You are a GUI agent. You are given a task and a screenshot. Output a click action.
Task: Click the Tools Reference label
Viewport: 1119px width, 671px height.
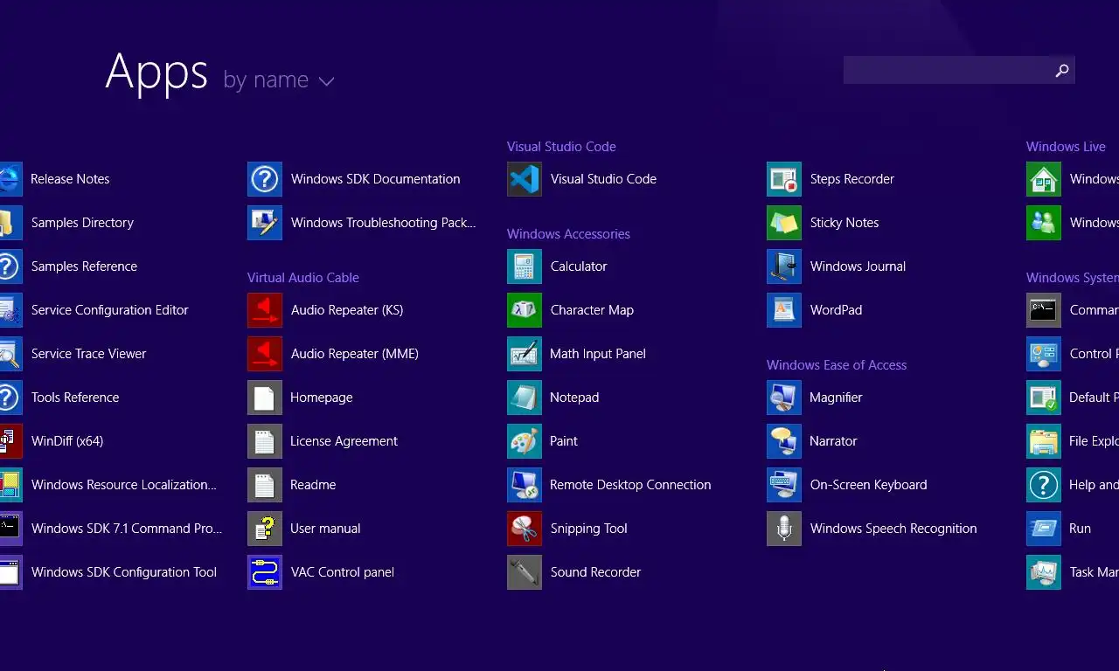(75, 398)
